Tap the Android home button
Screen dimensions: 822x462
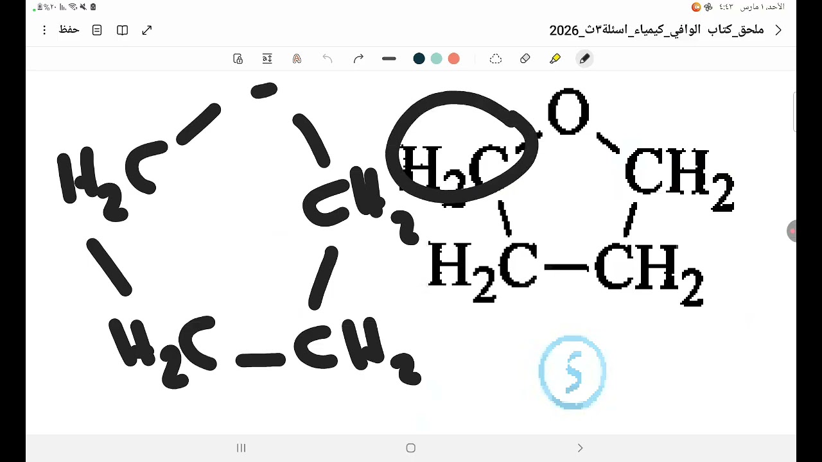(x=411, y=448)
